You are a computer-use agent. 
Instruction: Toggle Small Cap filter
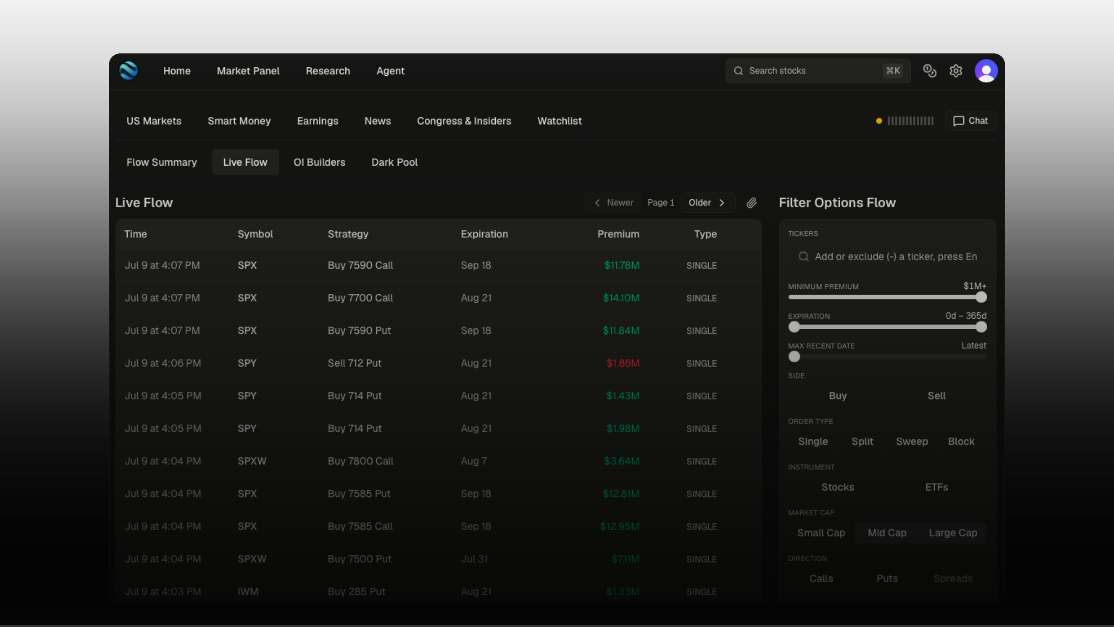pos(821,533)
